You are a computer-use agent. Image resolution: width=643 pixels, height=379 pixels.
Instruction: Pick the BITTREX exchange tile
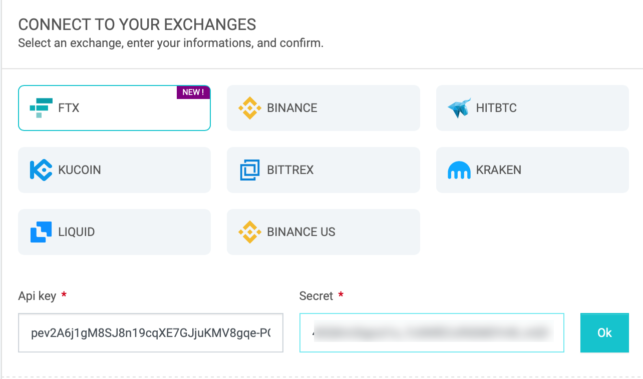point(324,170)
